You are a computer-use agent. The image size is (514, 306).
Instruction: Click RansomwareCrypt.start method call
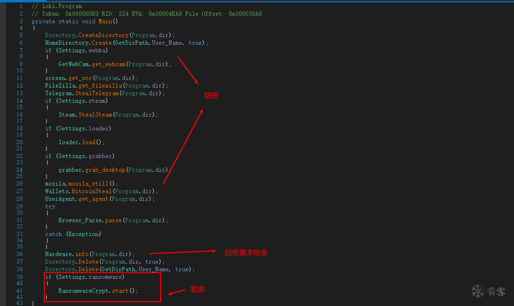pos(93,291)
